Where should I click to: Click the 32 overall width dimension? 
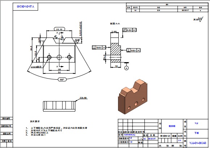(x=59, y=72)
